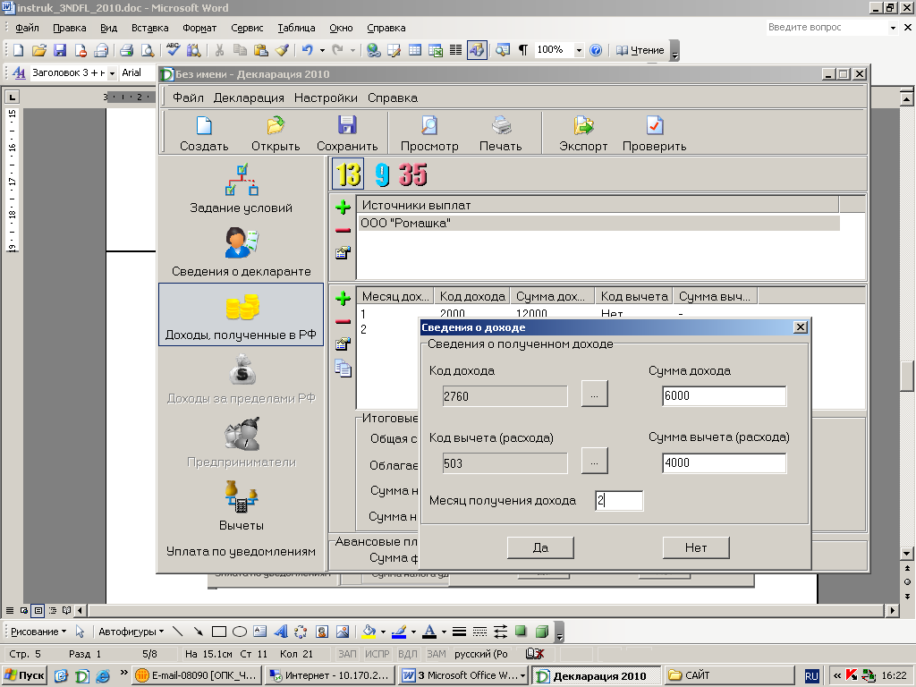Switch to E-mail-08090 taskbar item
This screenshot has width=916, height=687.
pyautogui.click(x=197, y=675)
